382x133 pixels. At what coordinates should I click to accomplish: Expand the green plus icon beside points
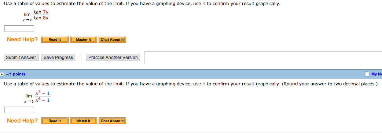(x=1, y=74)
